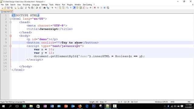Click the Zoom In toolbar icon
This screenshot has width=194, height=109.
(52, 8)
